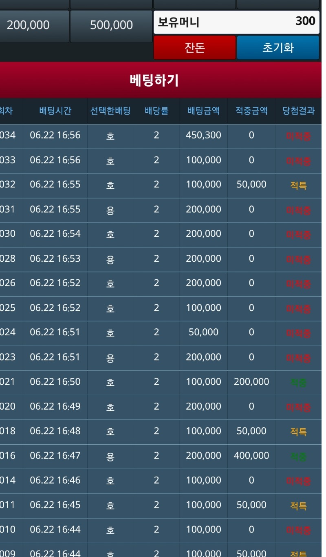Click the 배팅금액 column header
Screen dimensions: 326x557
[203, 111]
